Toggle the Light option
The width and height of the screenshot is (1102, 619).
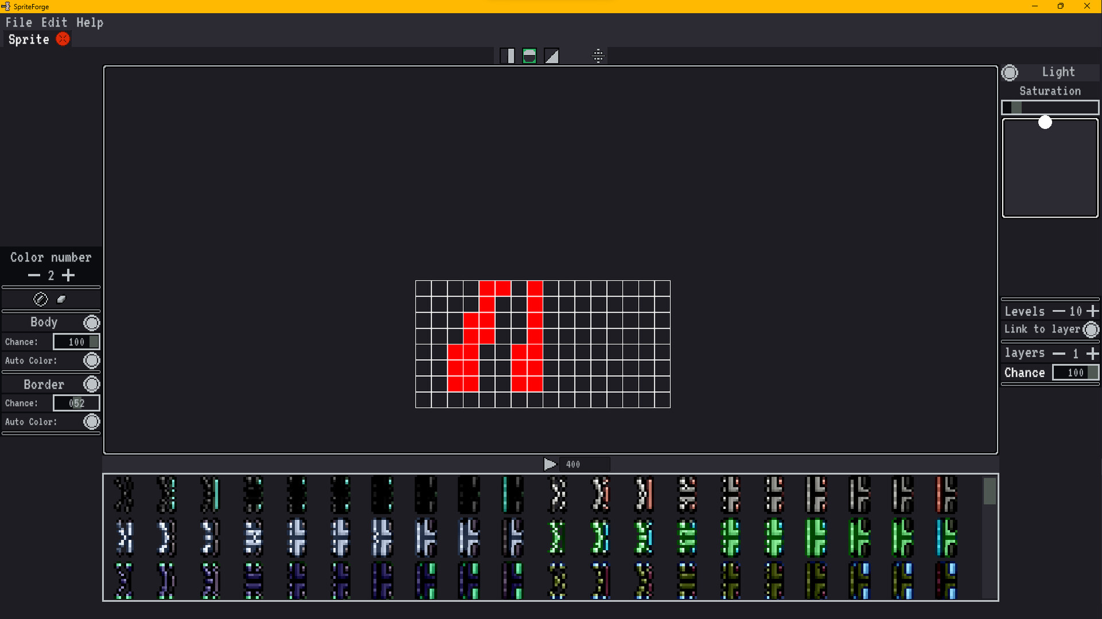1010,72
